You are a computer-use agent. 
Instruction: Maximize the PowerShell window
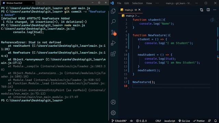point(99,3)
